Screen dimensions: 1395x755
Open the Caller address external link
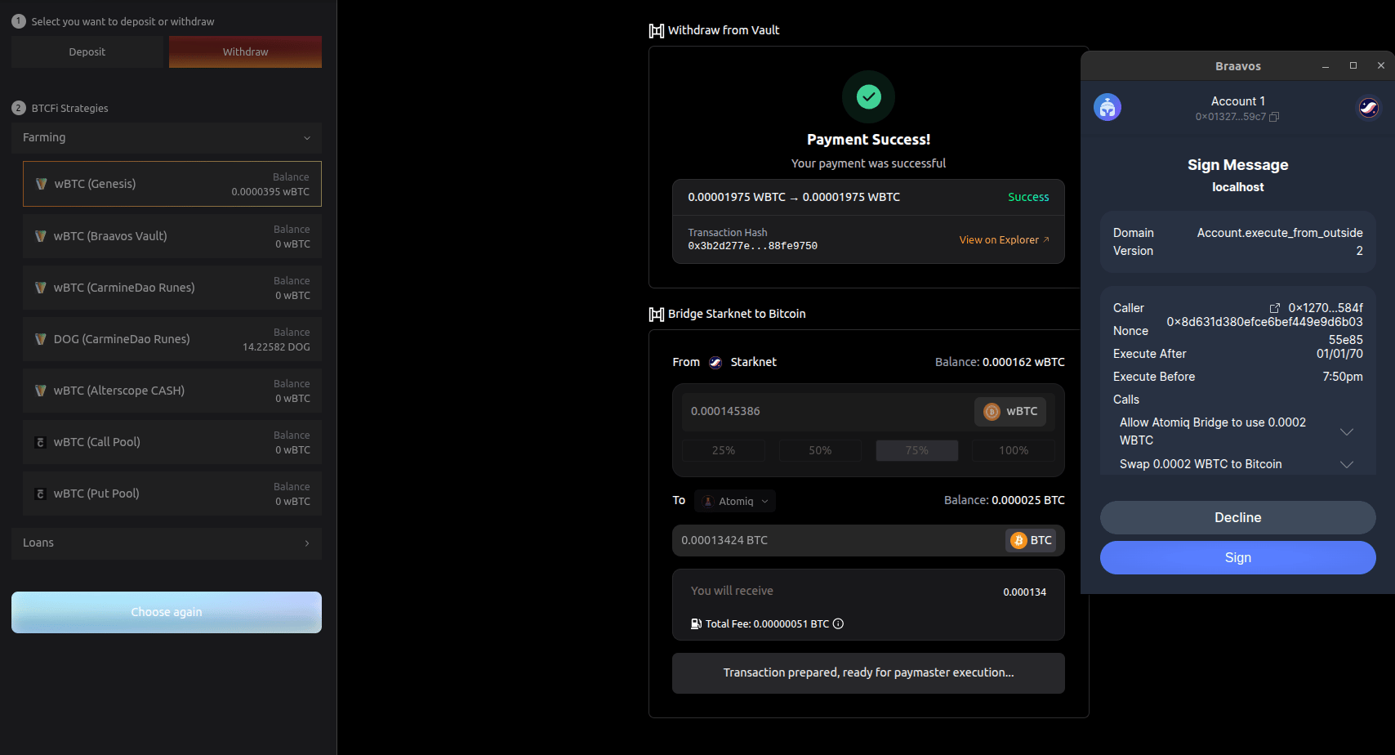point(1275,308)
